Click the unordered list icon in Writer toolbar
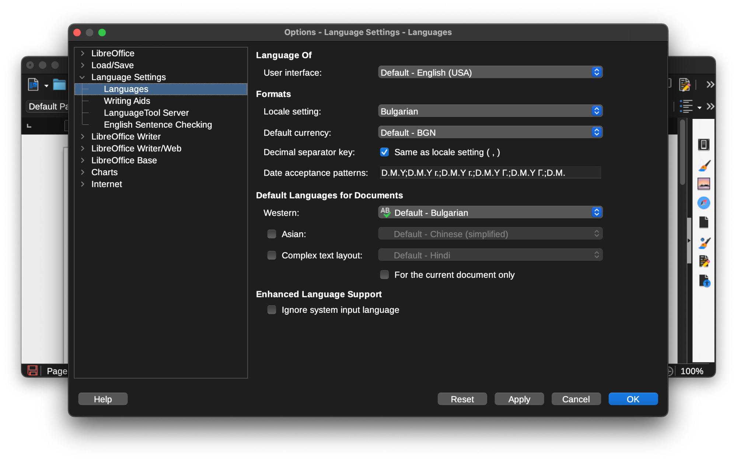Image resolution: width=737 pixels, height=463 pixels. [x=686, y=106]
